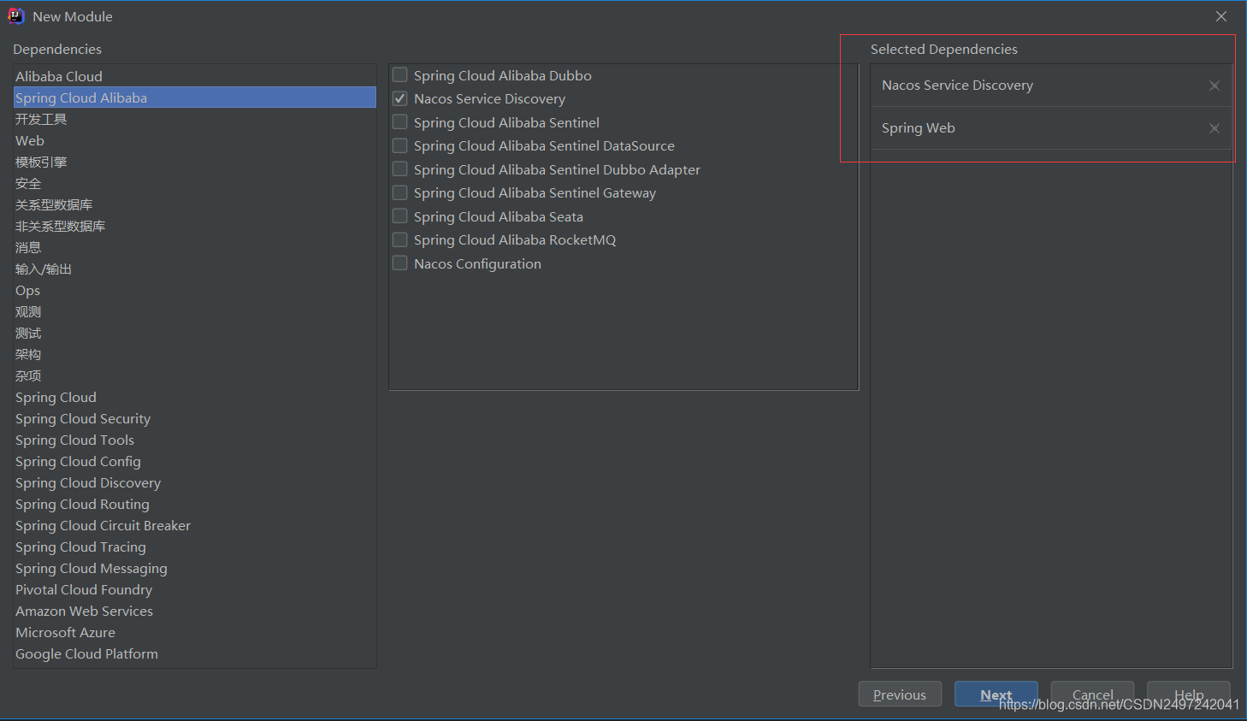
Task: Select the 安全 category
Action: click(x=195, y=183)
